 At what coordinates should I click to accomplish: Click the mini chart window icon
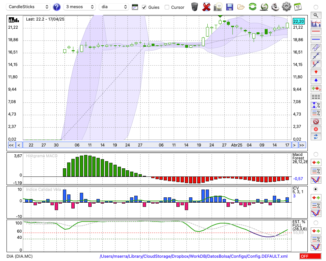click(135, 7)
